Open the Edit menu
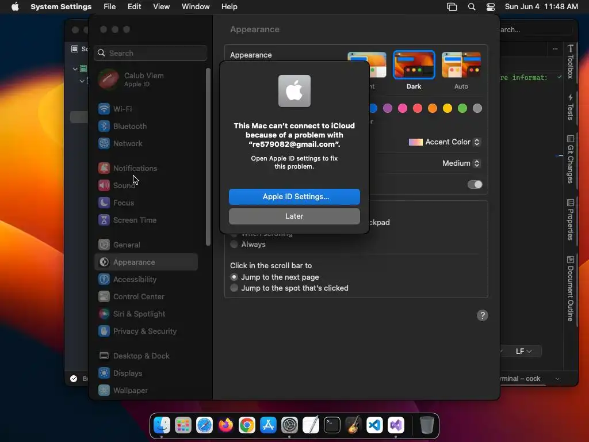Viewport: 589px width, 442px height. [x=134, y=7]
